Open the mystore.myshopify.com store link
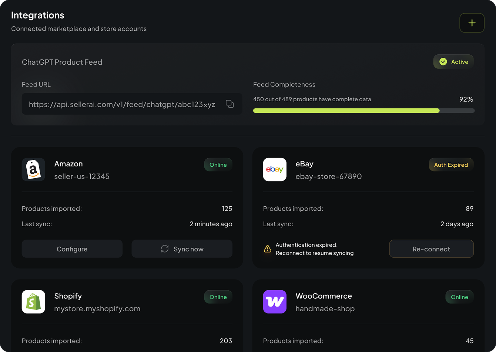The width and height of the screenshot is (496, 352). (x=97, y=308)
